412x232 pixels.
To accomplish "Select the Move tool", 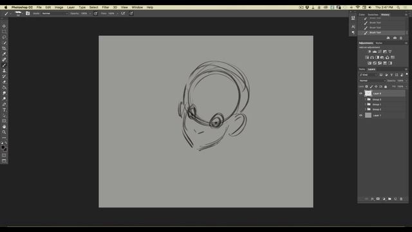I will (x=4, y=26).
